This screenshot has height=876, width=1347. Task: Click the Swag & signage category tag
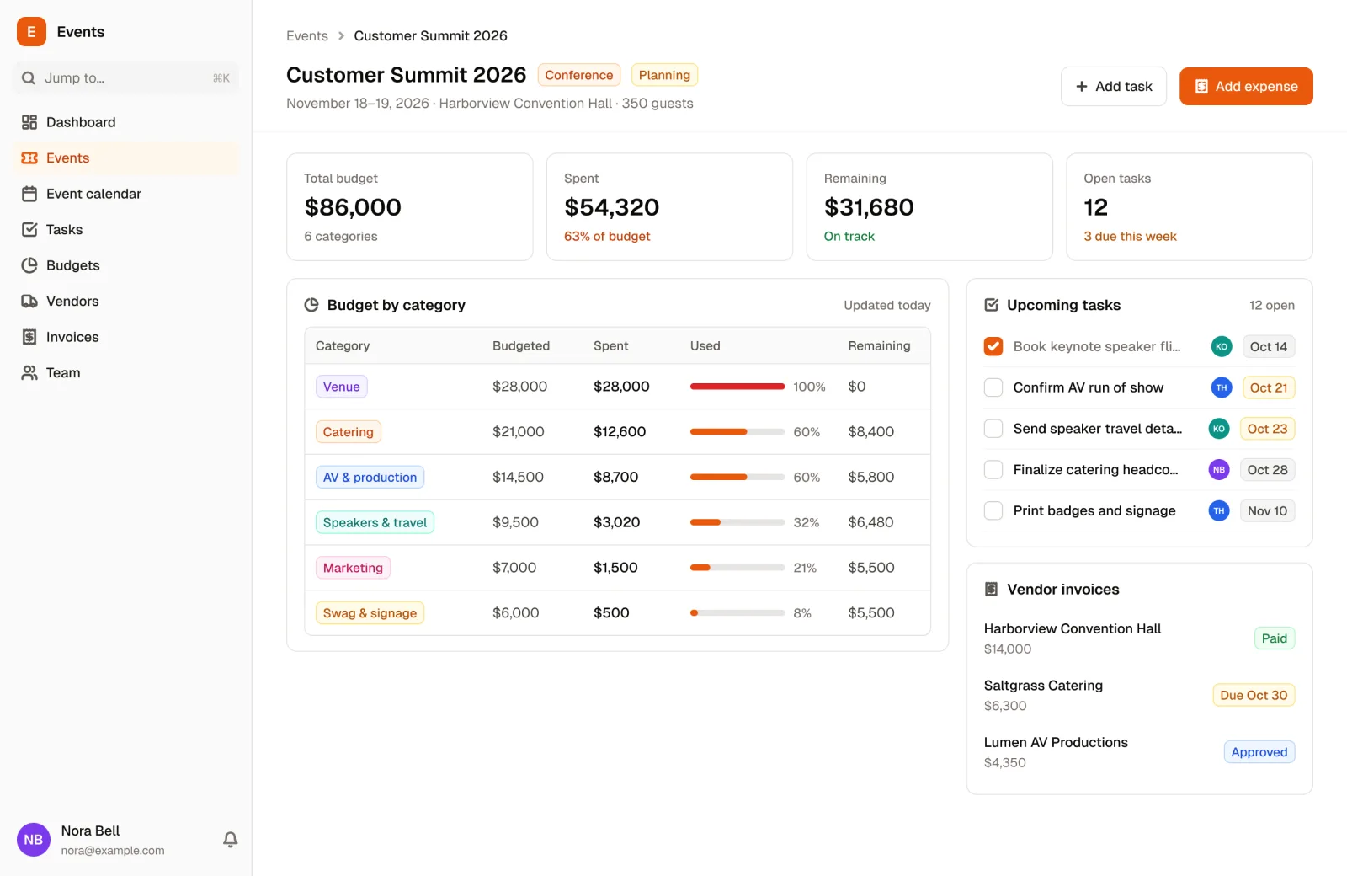click(x=370, y=613)
